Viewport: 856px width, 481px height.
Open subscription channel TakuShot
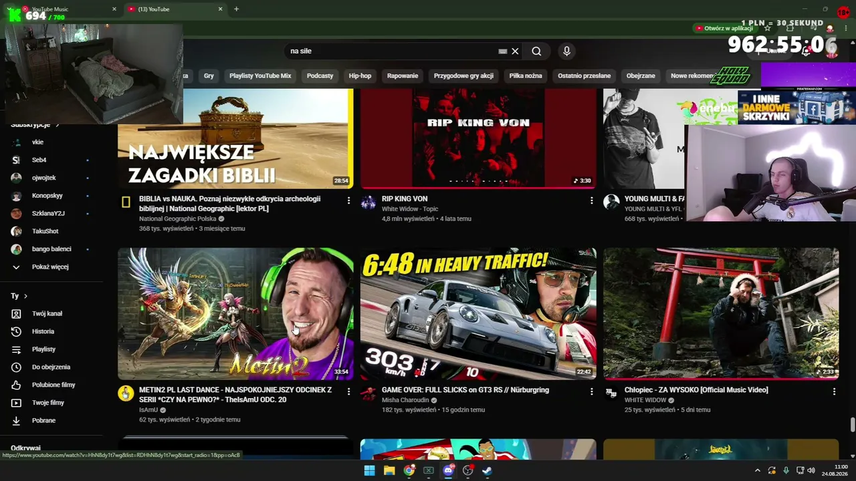coord(45,231)
